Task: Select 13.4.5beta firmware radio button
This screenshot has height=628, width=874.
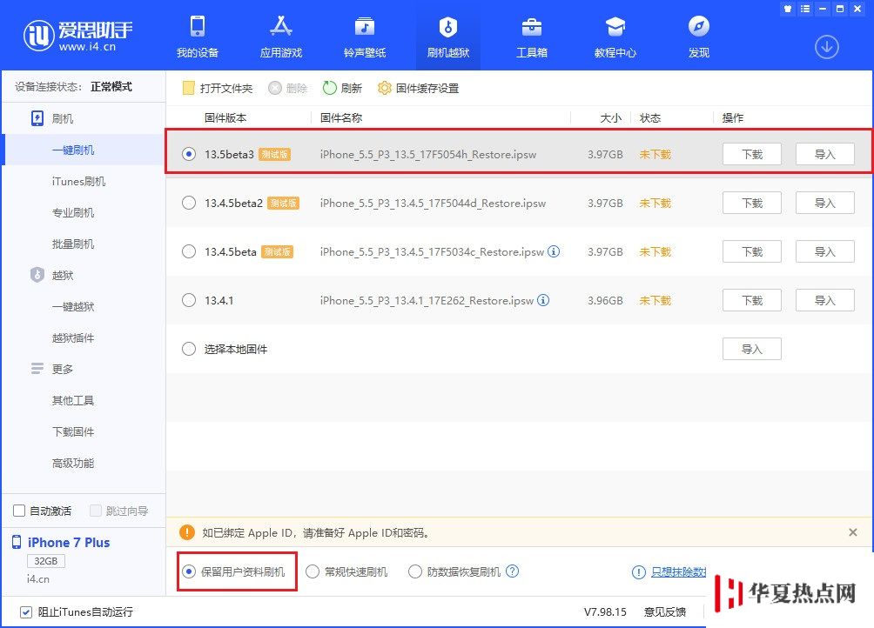Action: [189, 251]
